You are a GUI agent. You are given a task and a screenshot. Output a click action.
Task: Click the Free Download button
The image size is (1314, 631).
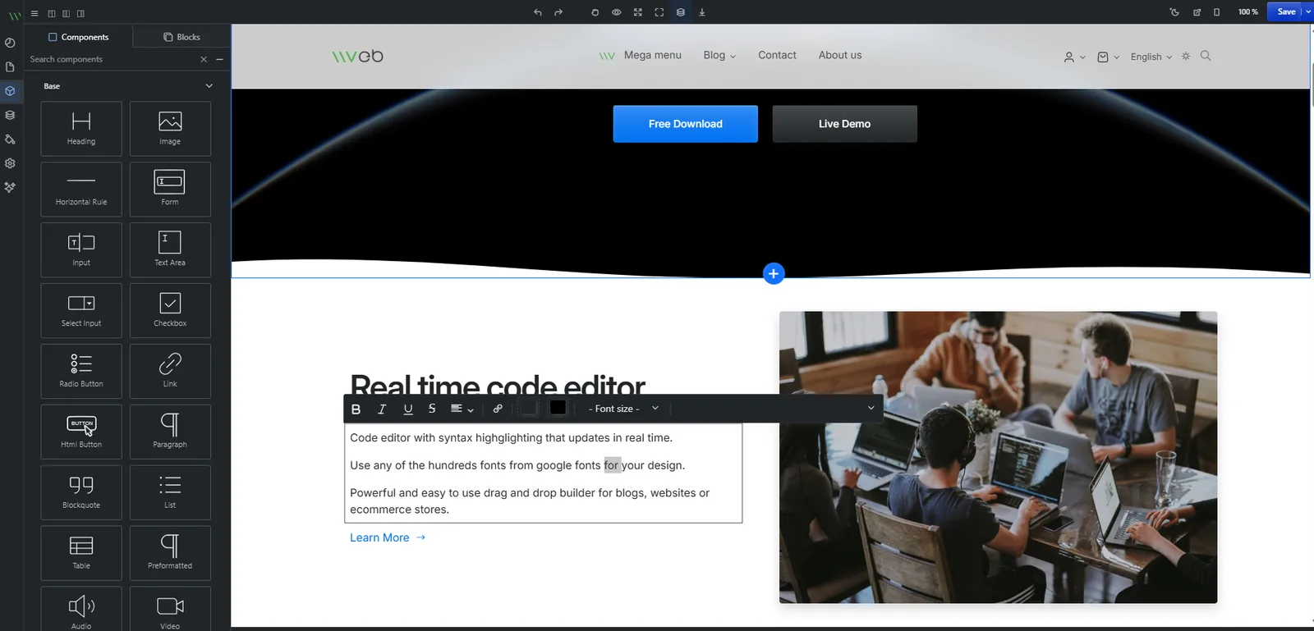click(686, 124)
